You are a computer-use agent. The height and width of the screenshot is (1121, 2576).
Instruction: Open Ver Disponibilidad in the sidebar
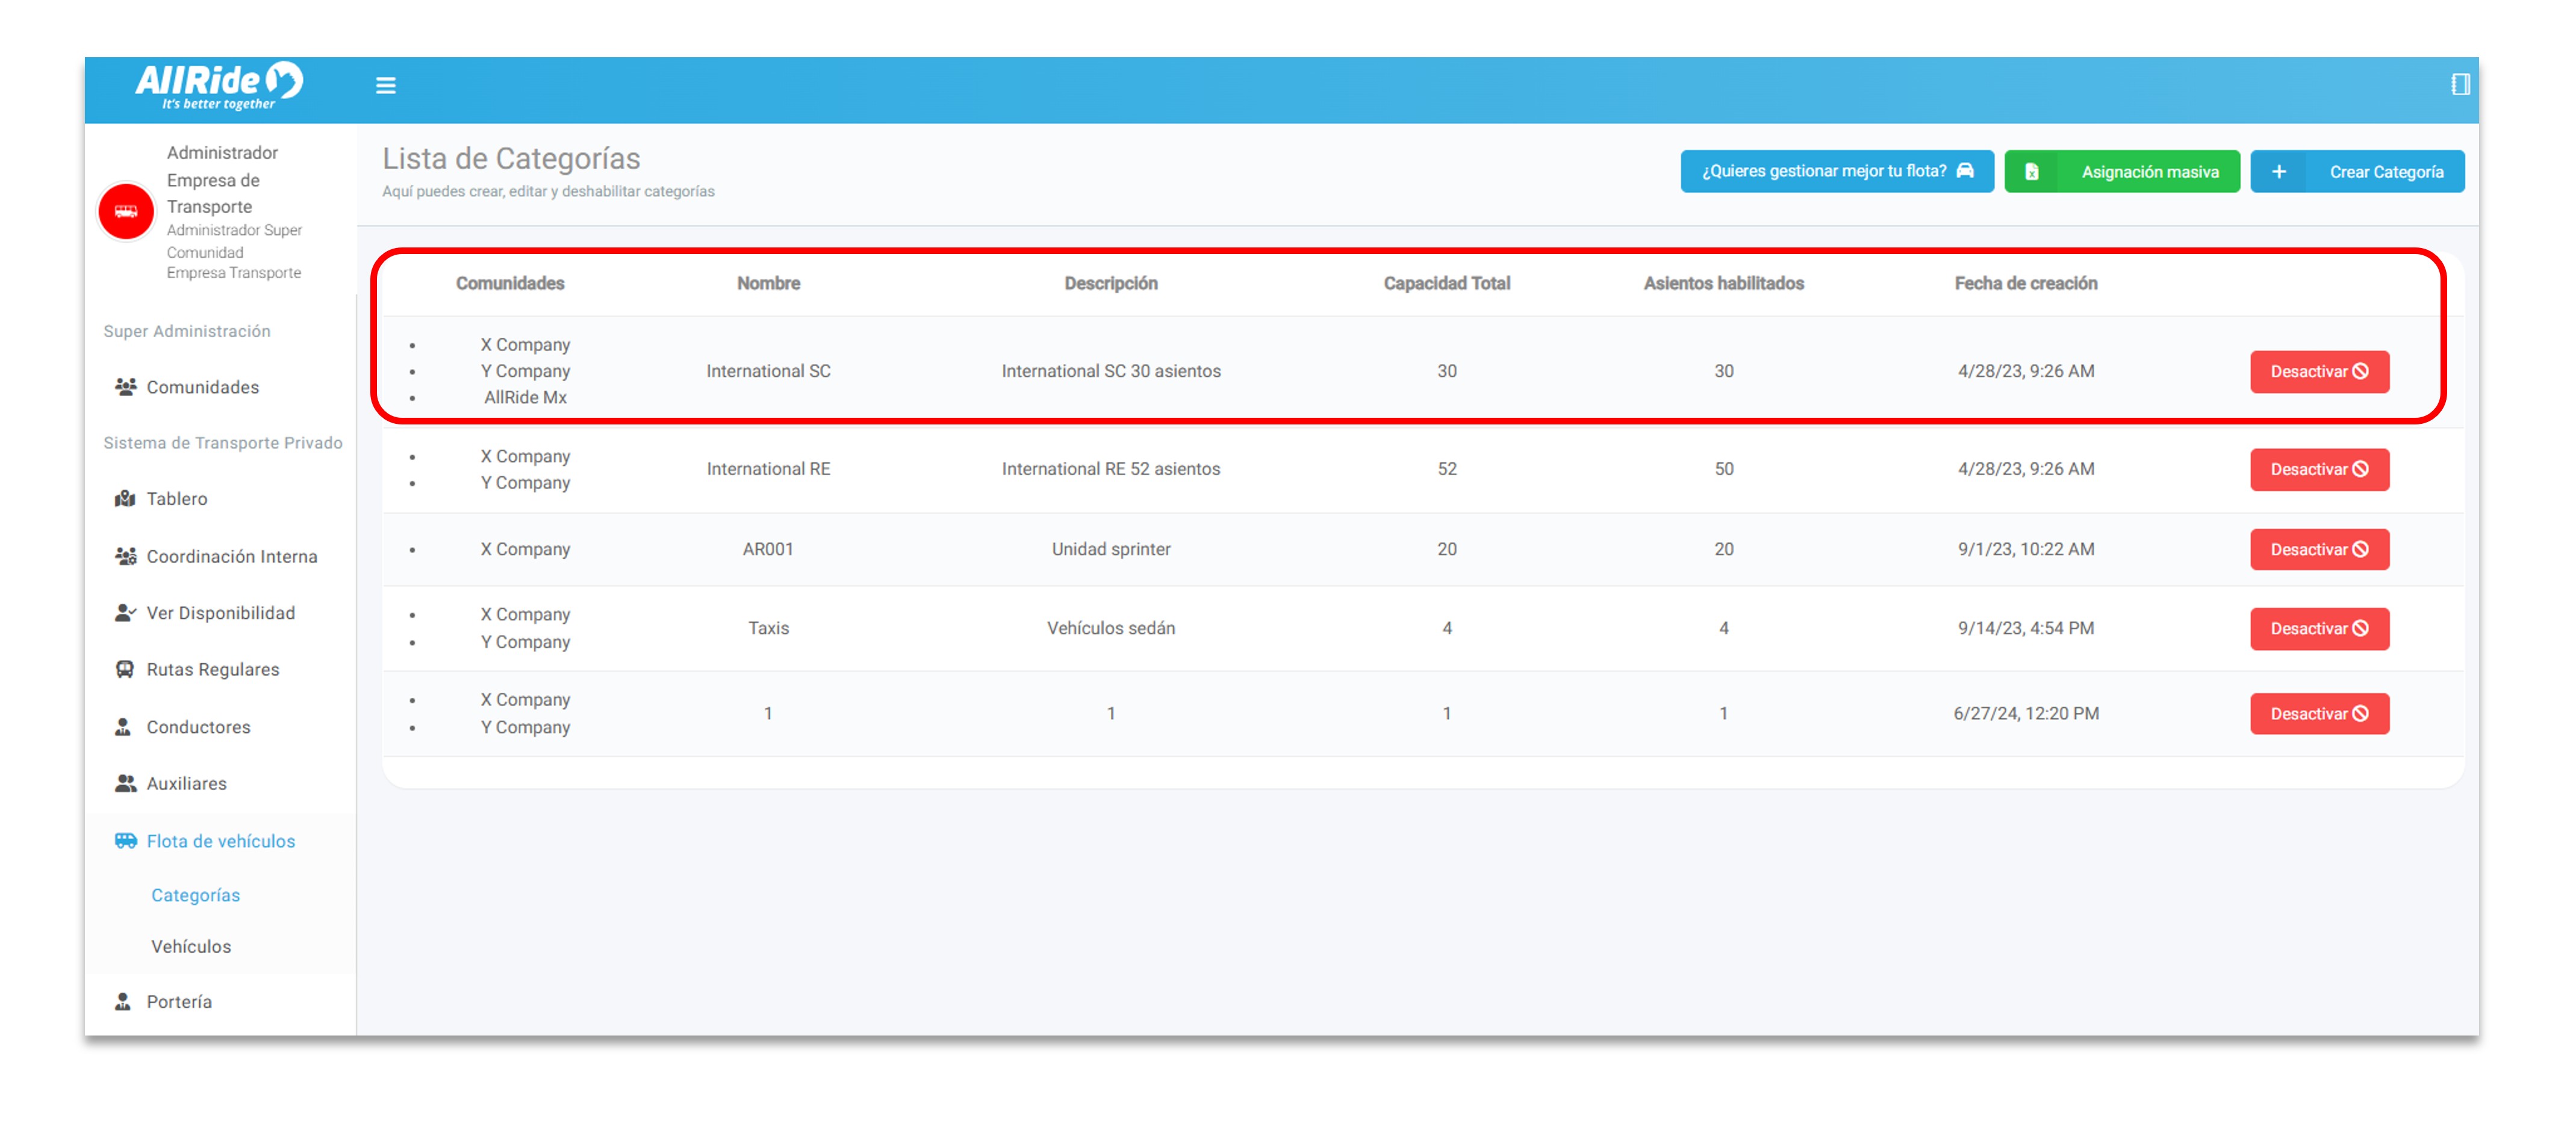pos(220,613)
